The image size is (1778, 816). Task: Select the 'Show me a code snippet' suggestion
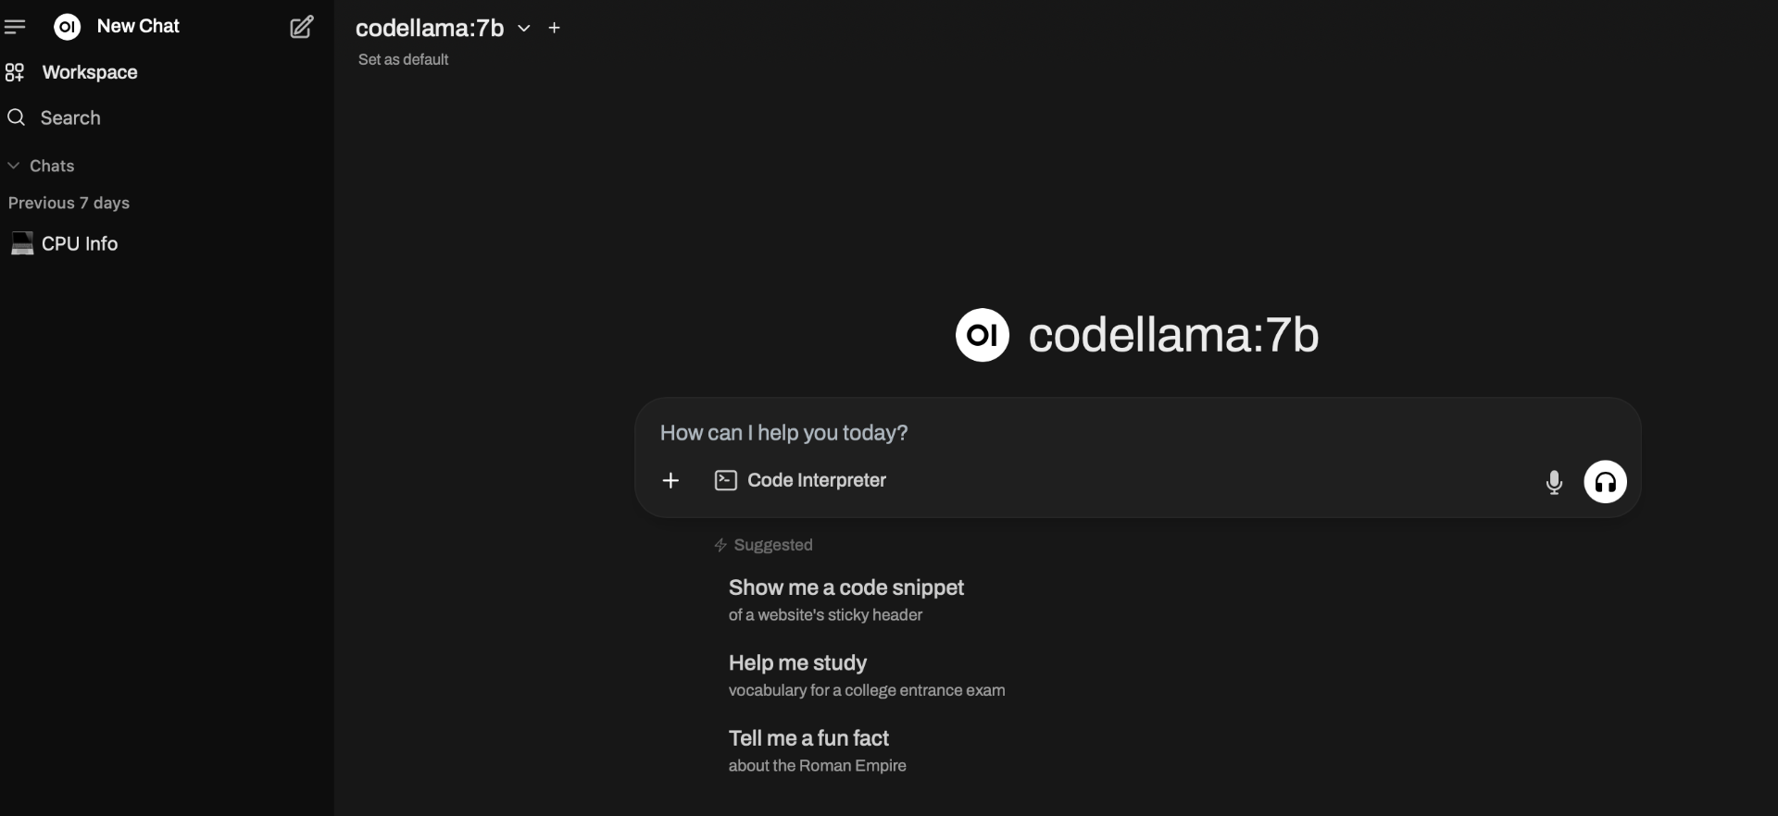coord(846,600)
